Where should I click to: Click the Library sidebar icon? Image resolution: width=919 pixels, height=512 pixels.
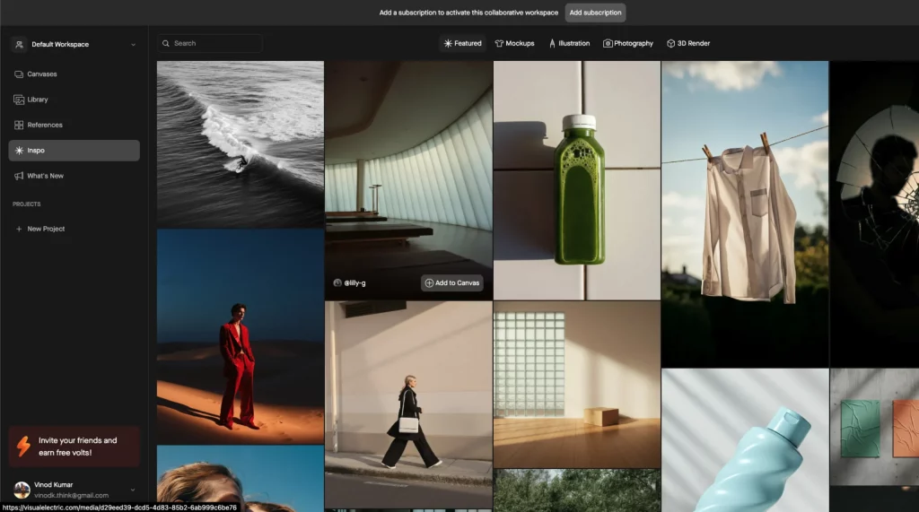pos(19,100)
